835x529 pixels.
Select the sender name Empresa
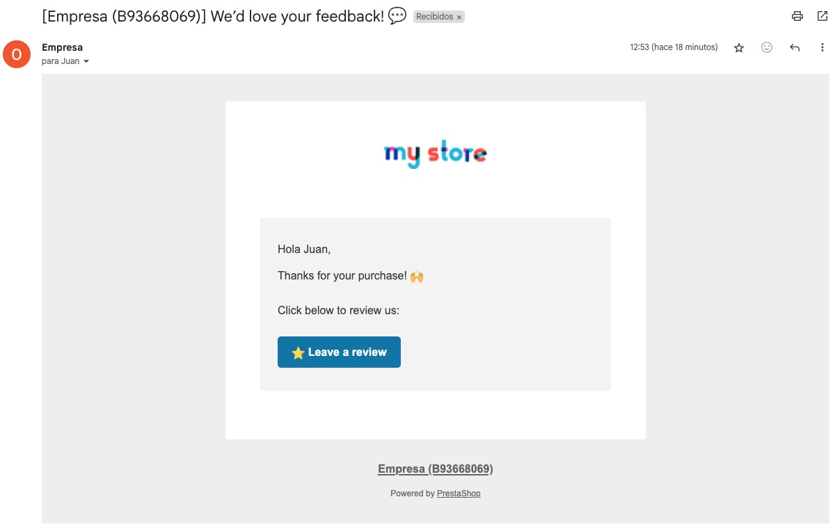[62, 47]
